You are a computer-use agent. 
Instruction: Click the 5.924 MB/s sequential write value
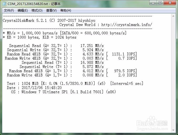pyautogui.click(x=93, y=50)
